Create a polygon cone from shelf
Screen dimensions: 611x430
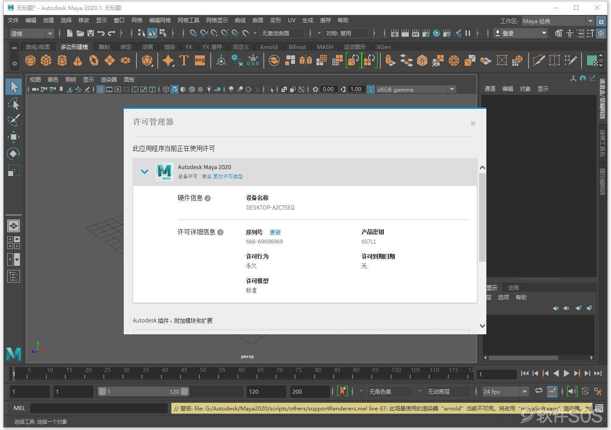coord(78,60)
